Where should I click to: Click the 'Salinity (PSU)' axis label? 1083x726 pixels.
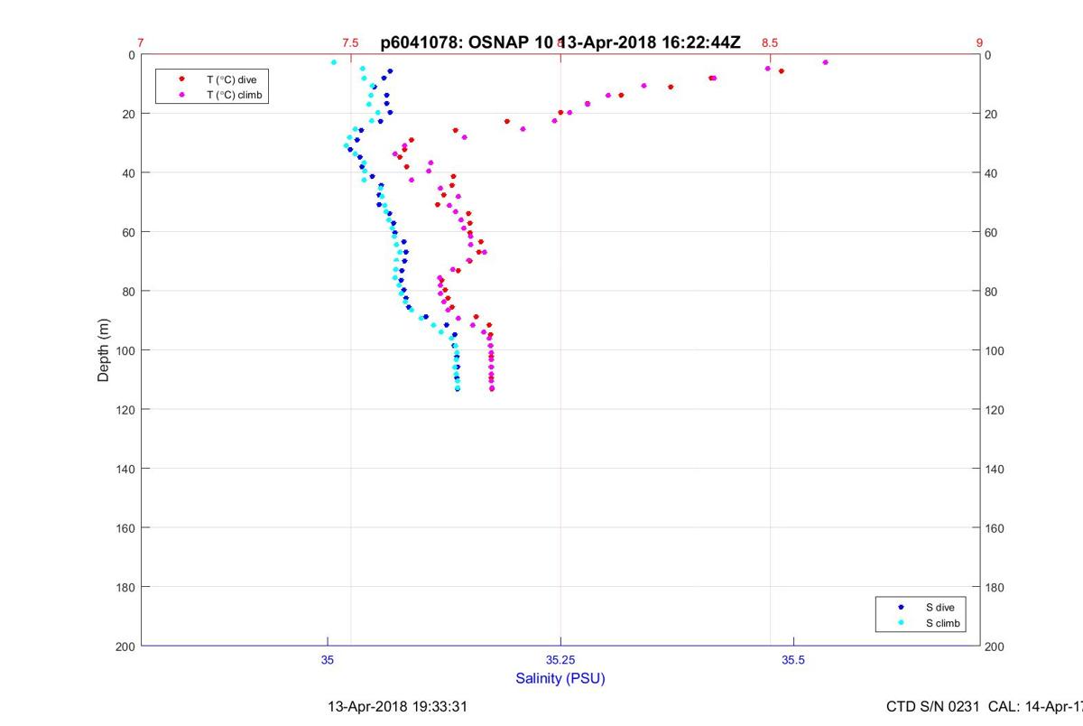560,678
